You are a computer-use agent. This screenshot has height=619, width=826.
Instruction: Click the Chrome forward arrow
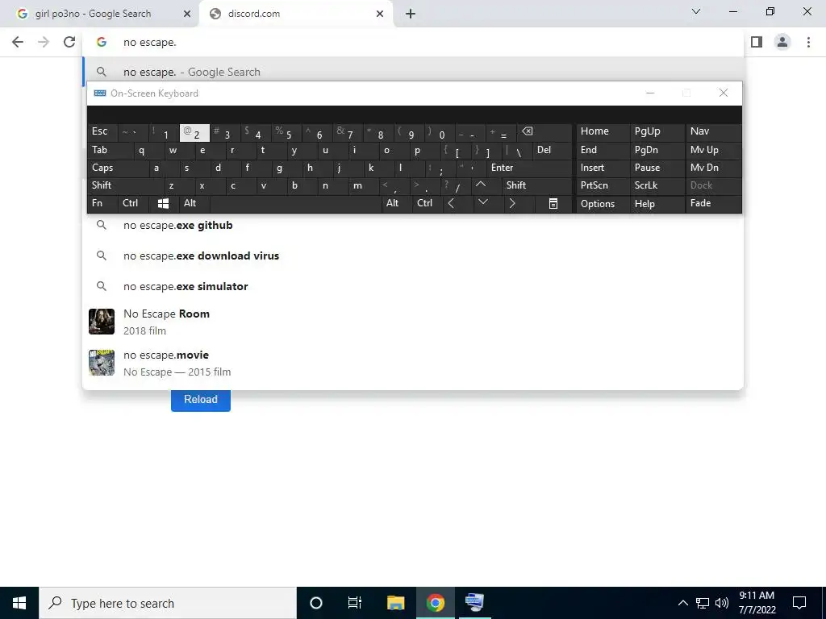click(x=44, y=42)
